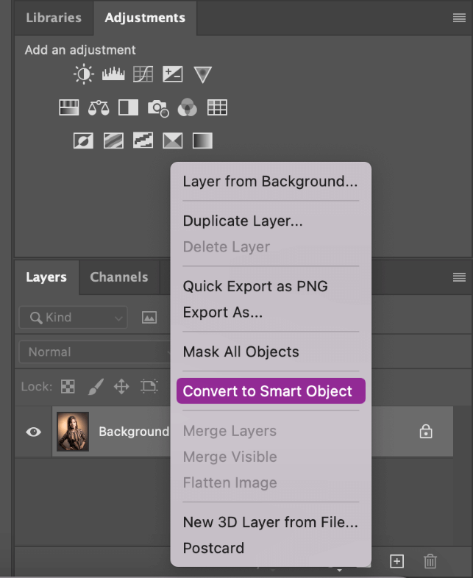The height and width of the screenshot is (578, 473).
Task: Add a Channel Mixer adjustment
Action: [188, 107]
